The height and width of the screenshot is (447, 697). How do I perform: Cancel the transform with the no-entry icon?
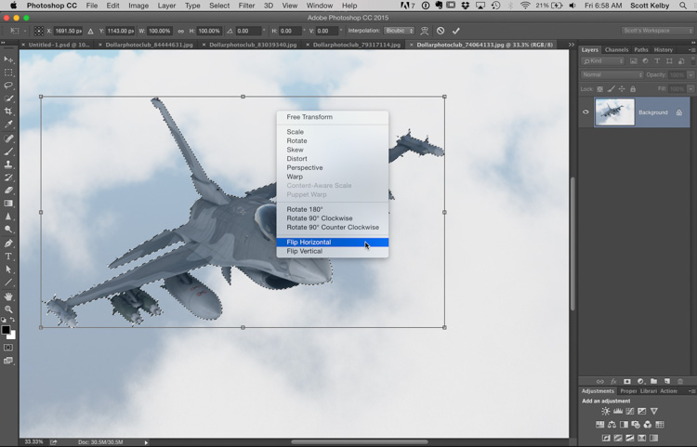click(x=441, y=31)
